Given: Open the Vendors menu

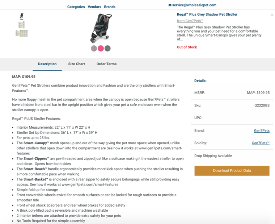Looking at the screenshot, I should [x=94, y=7].
